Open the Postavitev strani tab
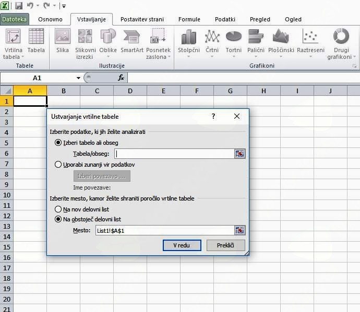360x312 pixels. 142,19
